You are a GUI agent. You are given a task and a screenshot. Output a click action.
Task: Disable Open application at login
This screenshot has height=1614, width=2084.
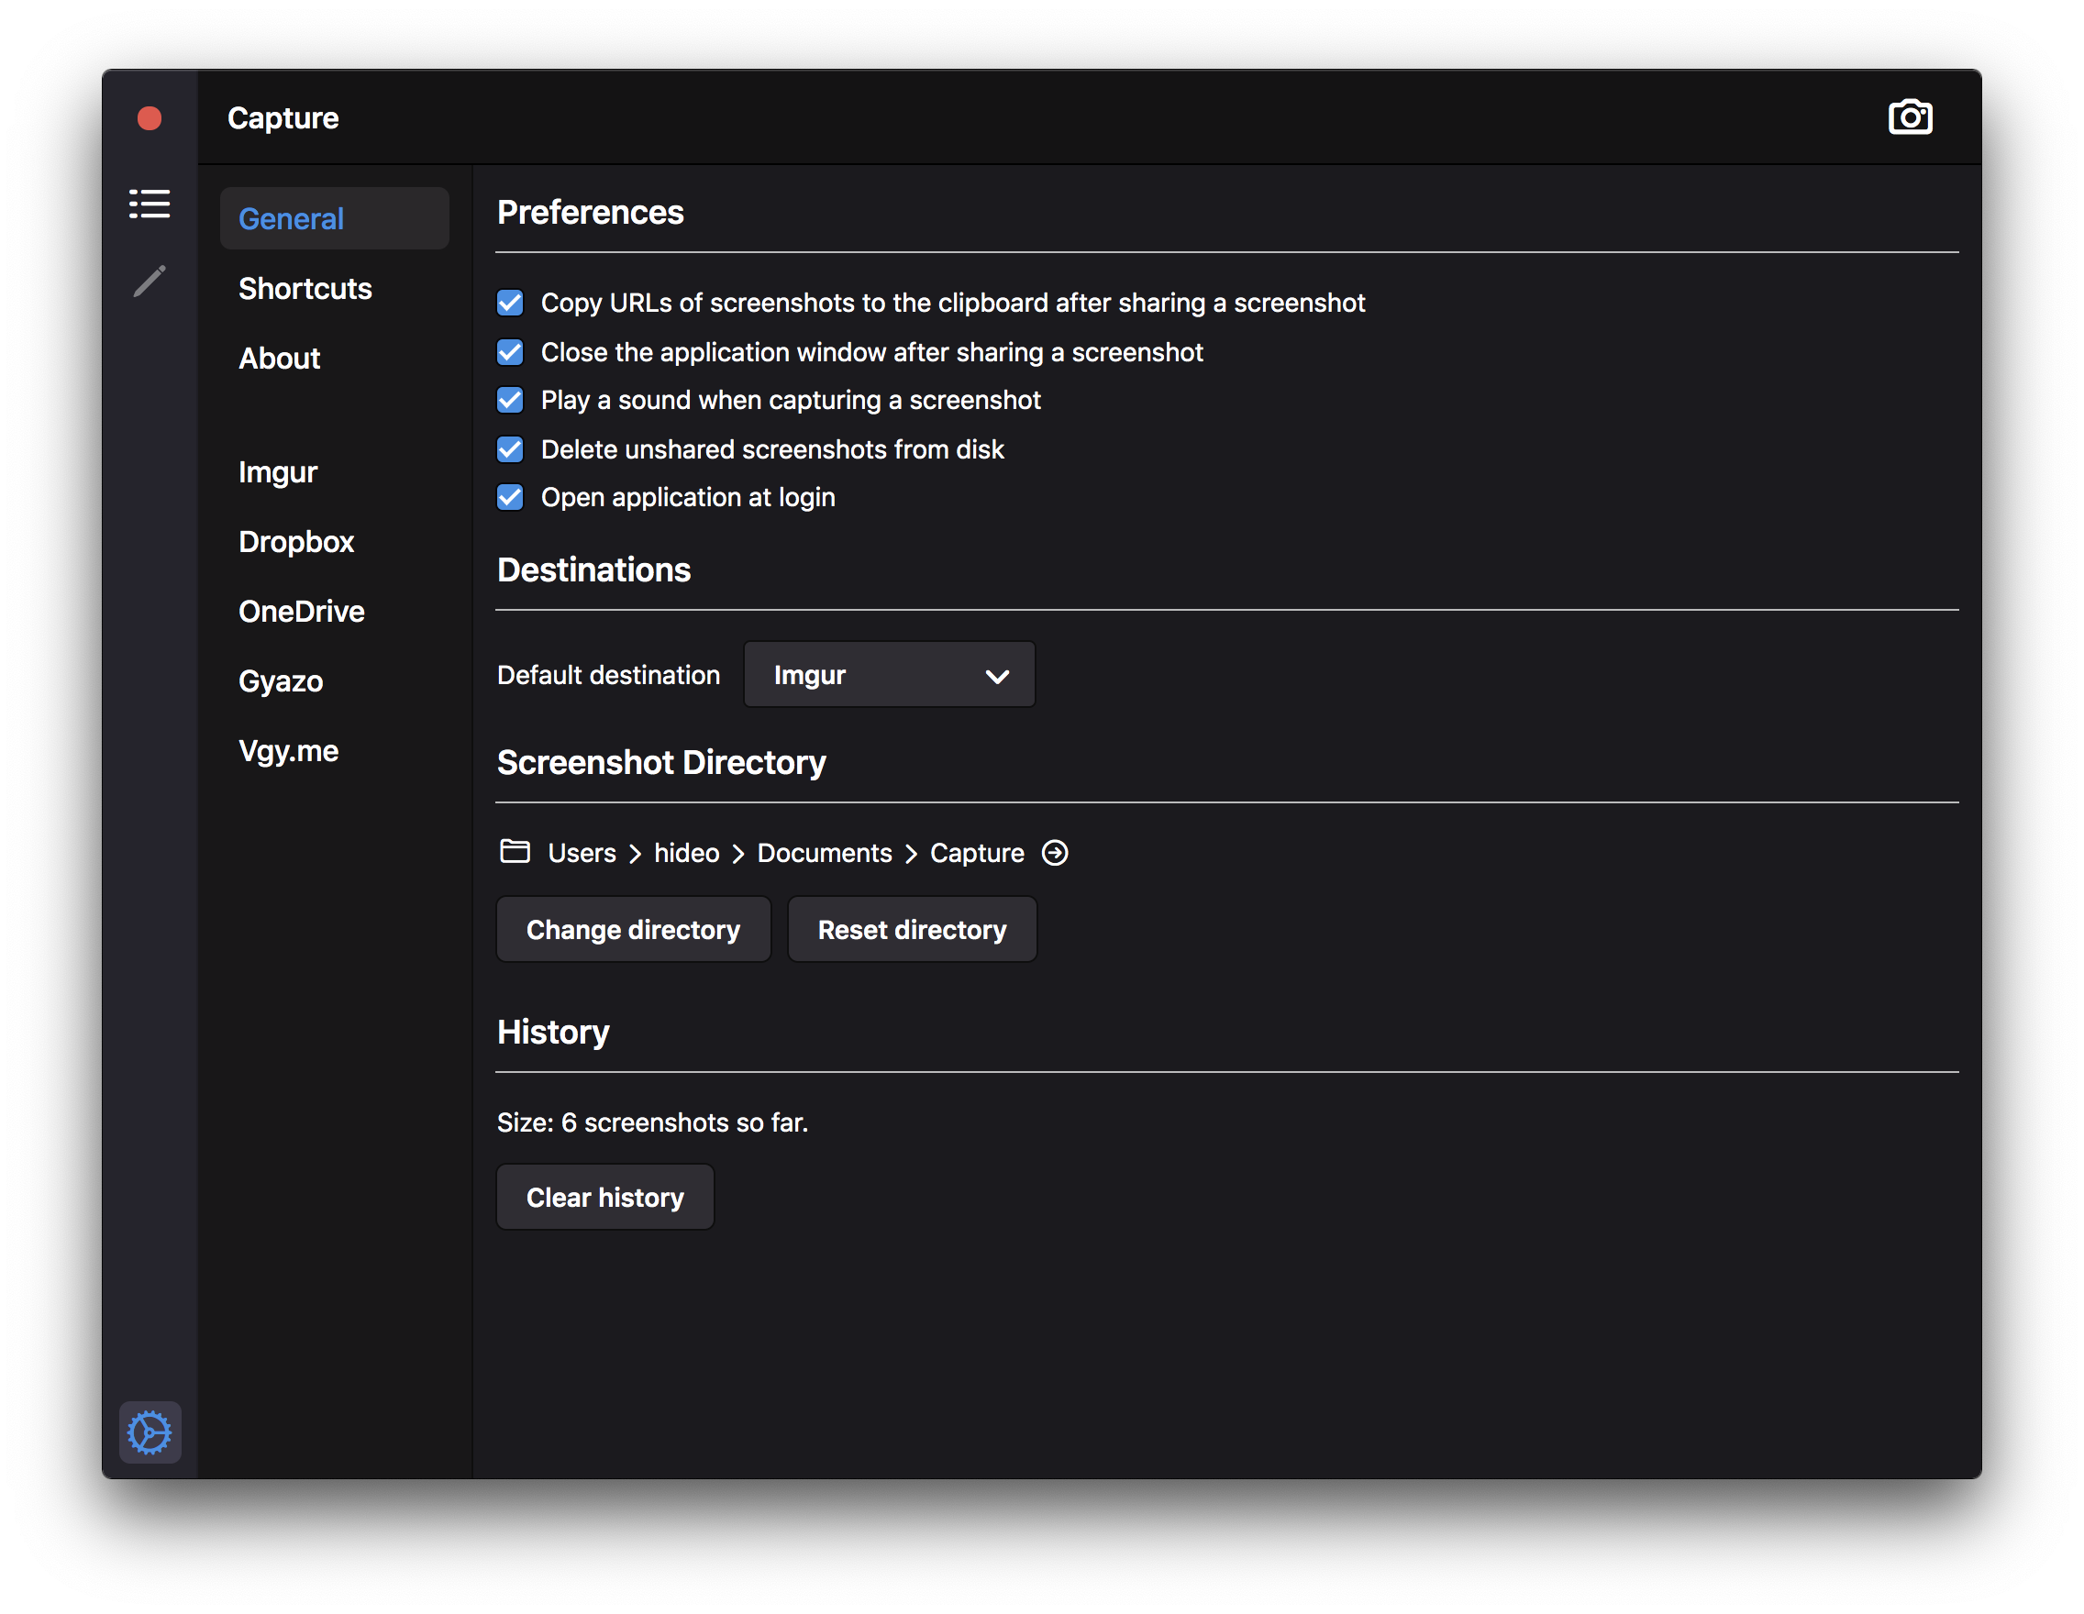coord(511,497)
